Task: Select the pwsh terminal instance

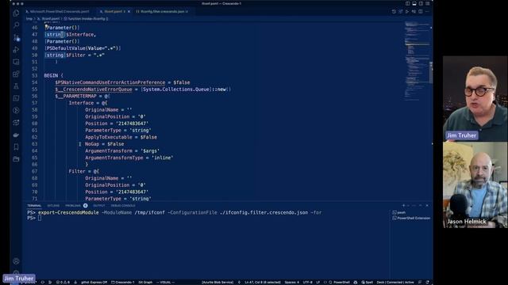Action: coord(399,213)
